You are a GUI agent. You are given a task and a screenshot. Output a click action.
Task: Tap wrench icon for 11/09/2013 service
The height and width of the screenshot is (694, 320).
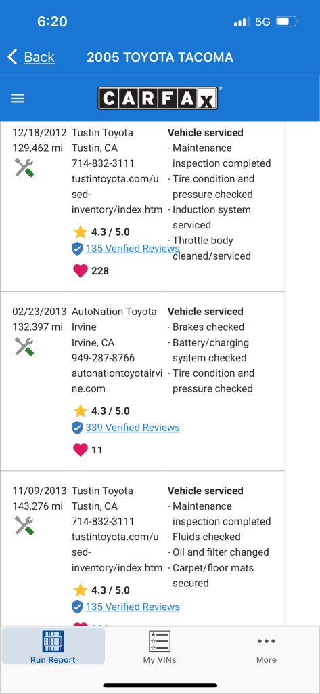click(x=24, y=526)
